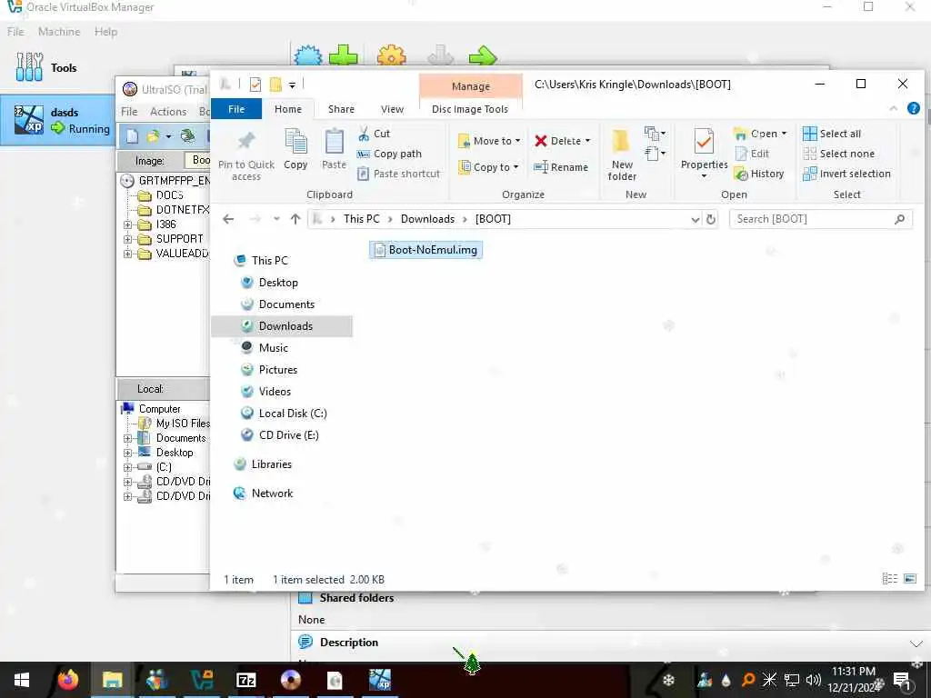Select Desktop in navigation pane
The height and width of the screenshot is (698, 931).
coord(278,283)
